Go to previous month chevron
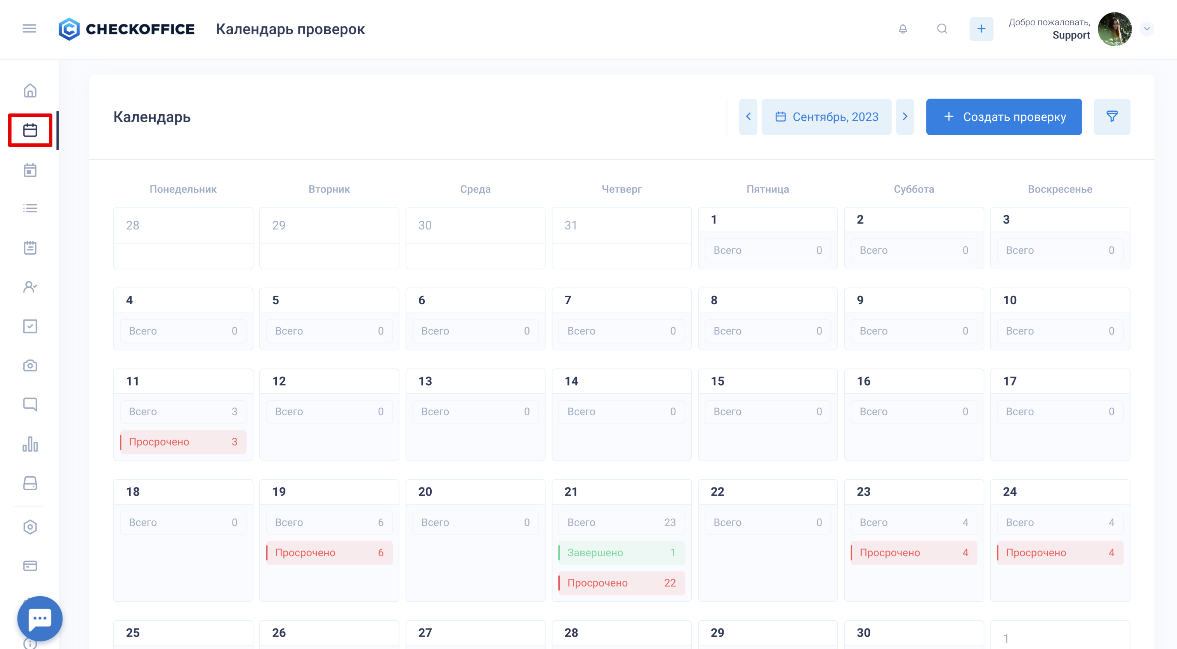The height and width of the screenshot is (649, 1177). coord(748,117)
